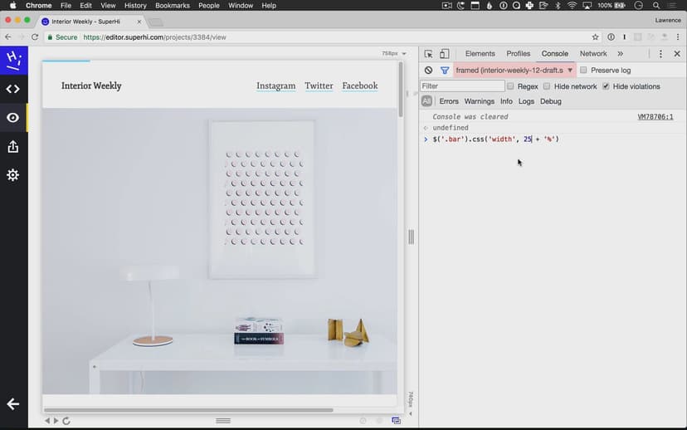Image resolution: width=687 pixels, height=430 pixels.
Task: Enable the Preserve log checkbox
Action: pos(583,71)
